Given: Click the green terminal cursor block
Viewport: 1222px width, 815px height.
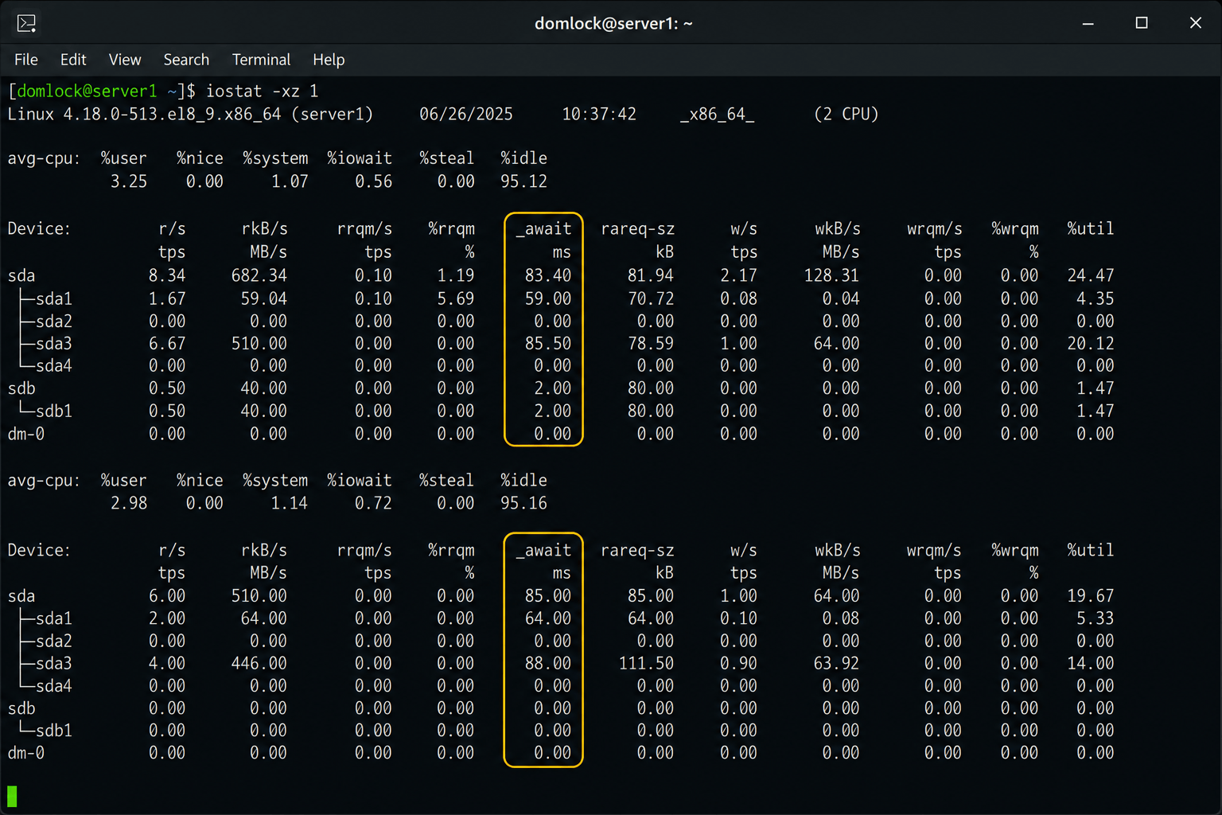Looking at the screenshot, I should [12, 796].
